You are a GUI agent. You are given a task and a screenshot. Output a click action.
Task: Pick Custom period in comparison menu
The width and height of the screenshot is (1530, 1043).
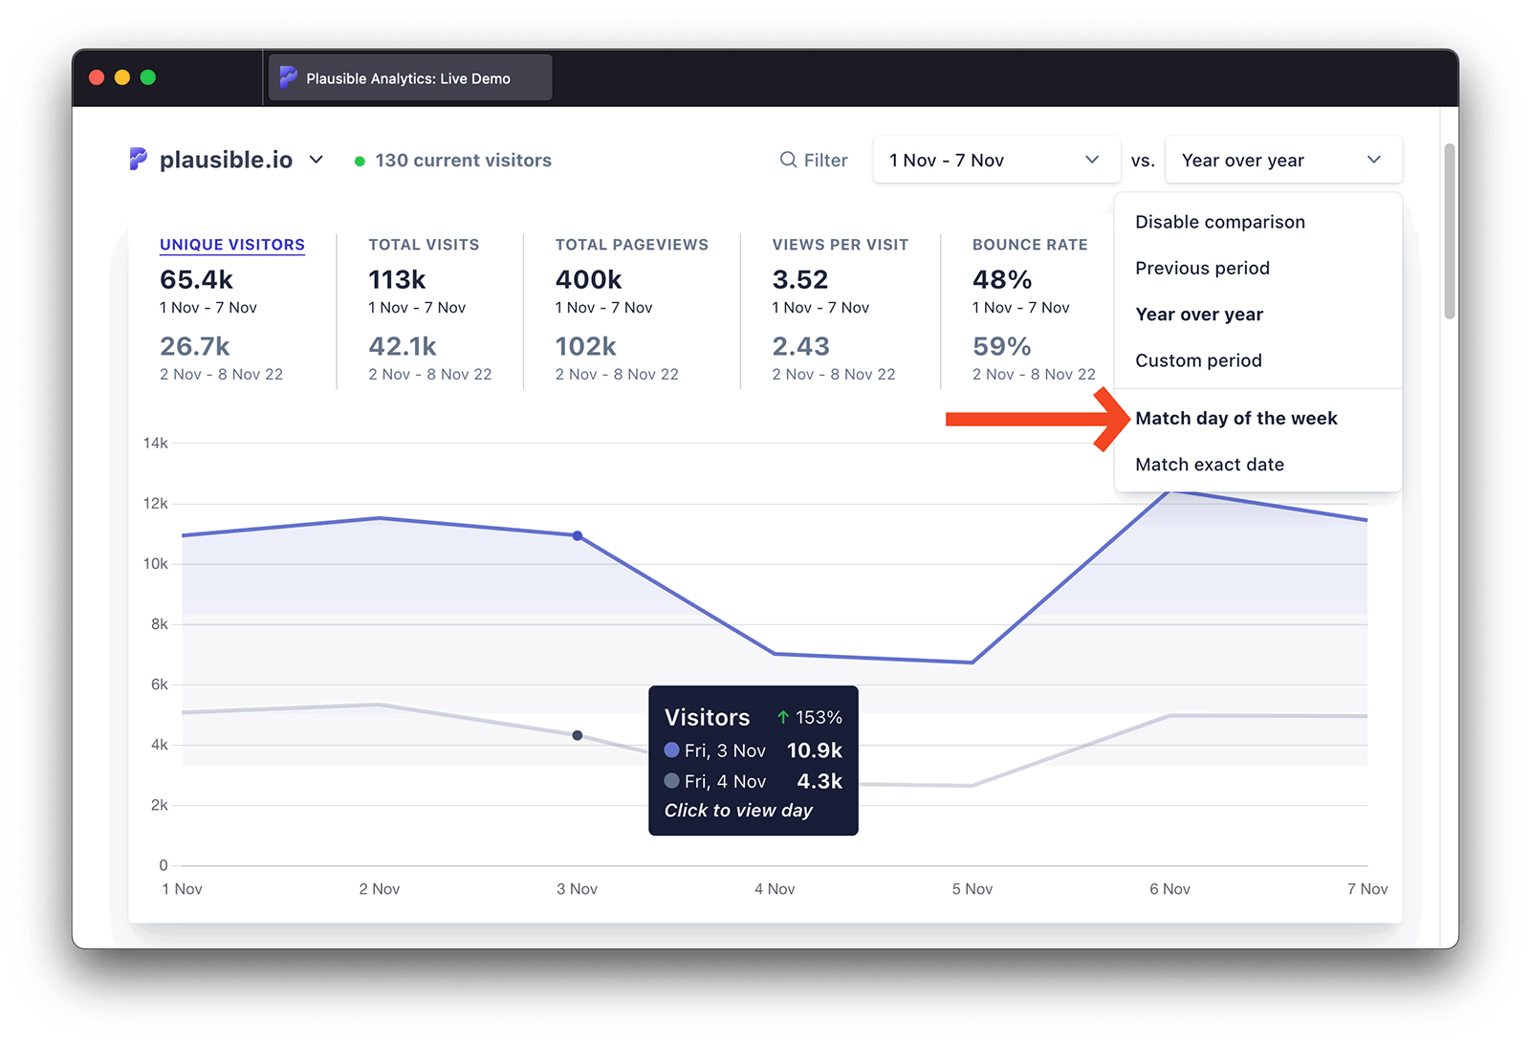(x=1198, y=360)
